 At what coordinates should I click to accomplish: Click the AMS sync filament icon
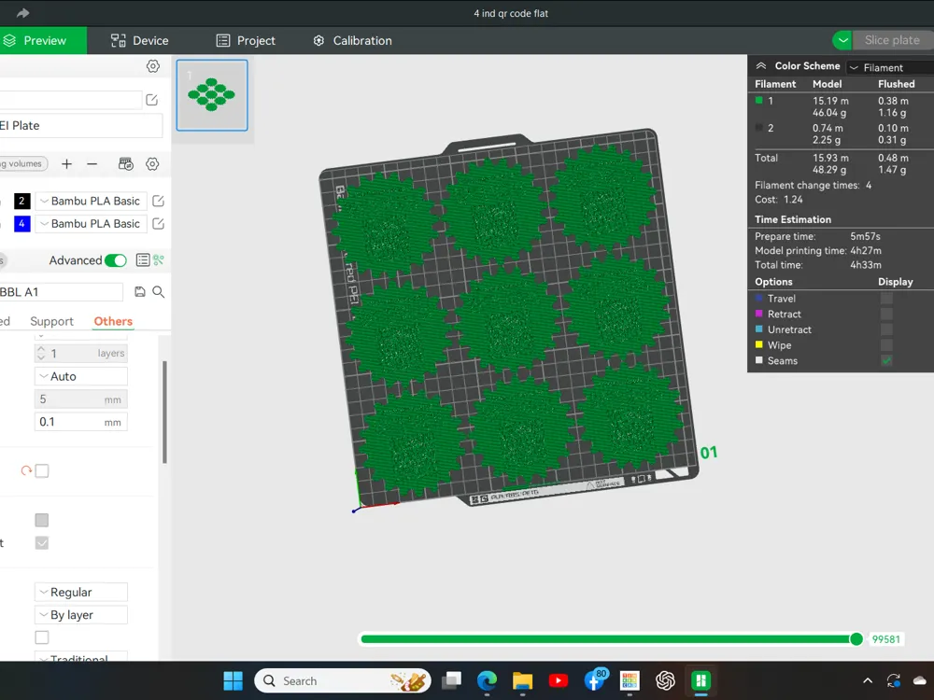pyautogui.click(x=126, y=163)
